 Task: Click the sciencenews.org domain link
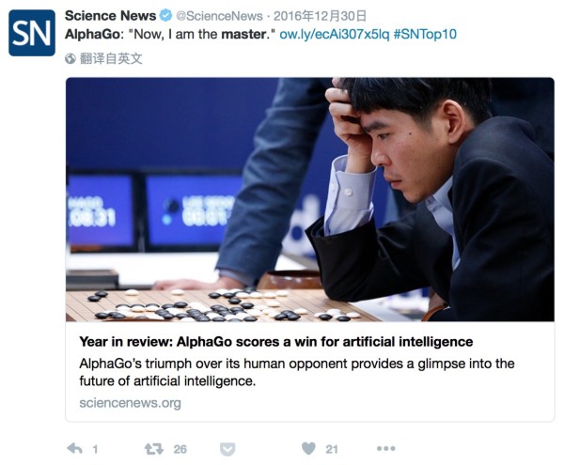point(131,403)
